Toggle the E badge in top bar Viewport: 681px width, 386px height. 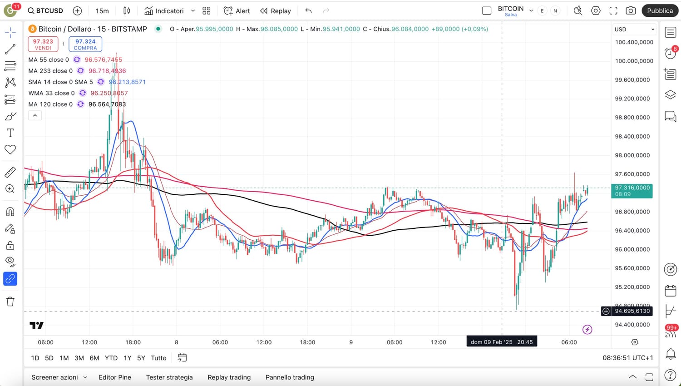542,11
